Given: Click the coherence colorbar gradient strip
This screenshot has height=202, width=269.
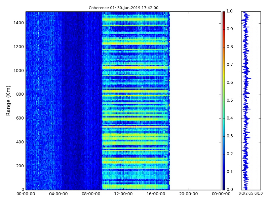Looking at the screenshot, I should tap(224, 101).
